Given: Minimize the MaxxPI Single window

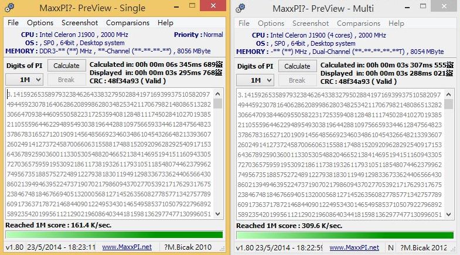Looking at the screenshot, I should [176, 6].
